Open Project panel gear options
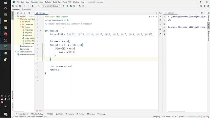The image size is (210, 118). (x=29, y=13)
